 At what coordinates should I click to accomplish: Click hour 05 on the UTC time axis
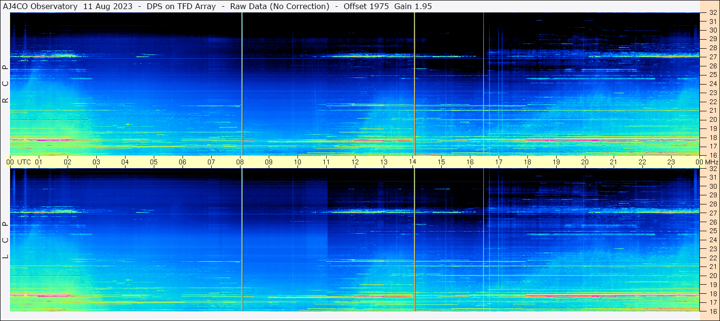click(154, 162)
